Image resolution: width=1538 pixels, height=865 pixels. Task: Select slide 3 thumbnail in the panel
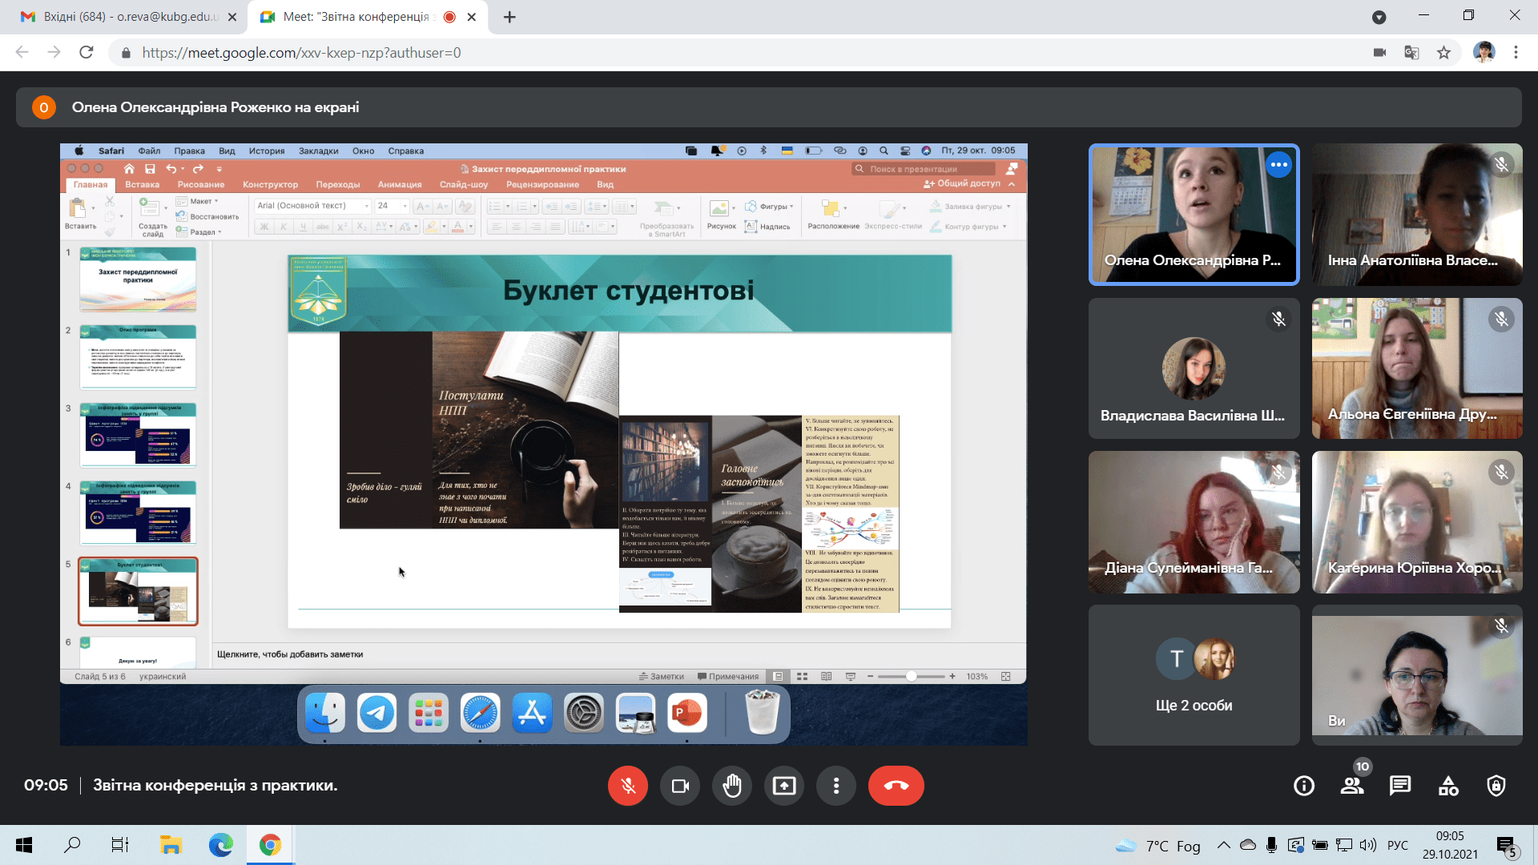point(137,435)
